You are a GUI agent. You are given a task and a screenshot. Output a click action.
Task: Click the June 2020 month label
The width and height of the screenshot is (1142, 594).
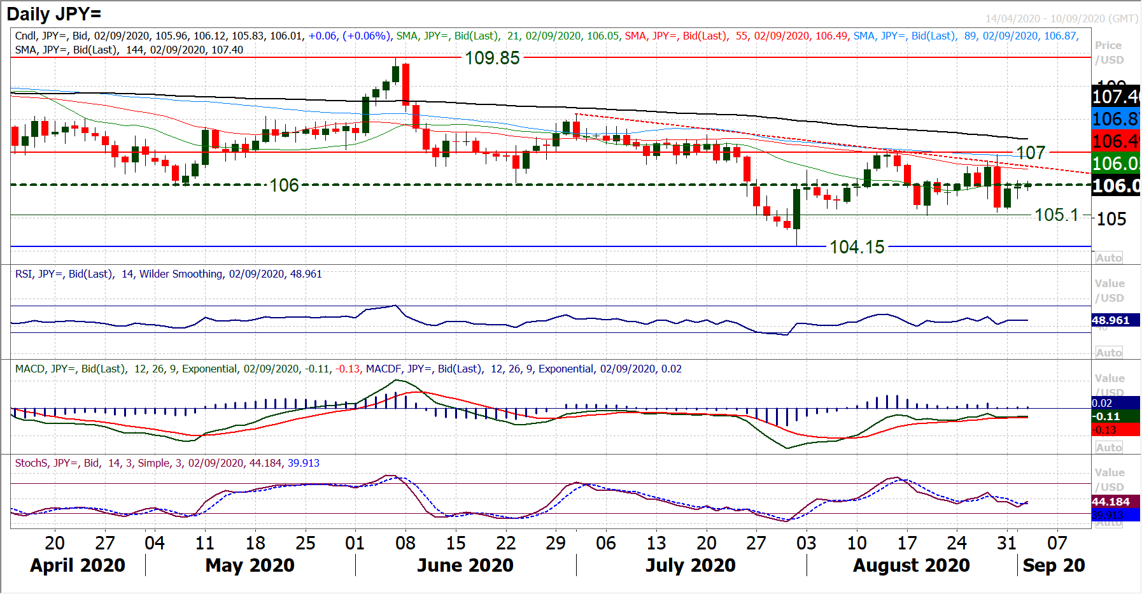pos(465,565)
